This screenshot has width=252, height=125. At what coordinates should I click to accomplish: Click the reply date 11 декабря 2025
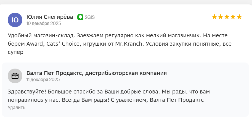43,80
